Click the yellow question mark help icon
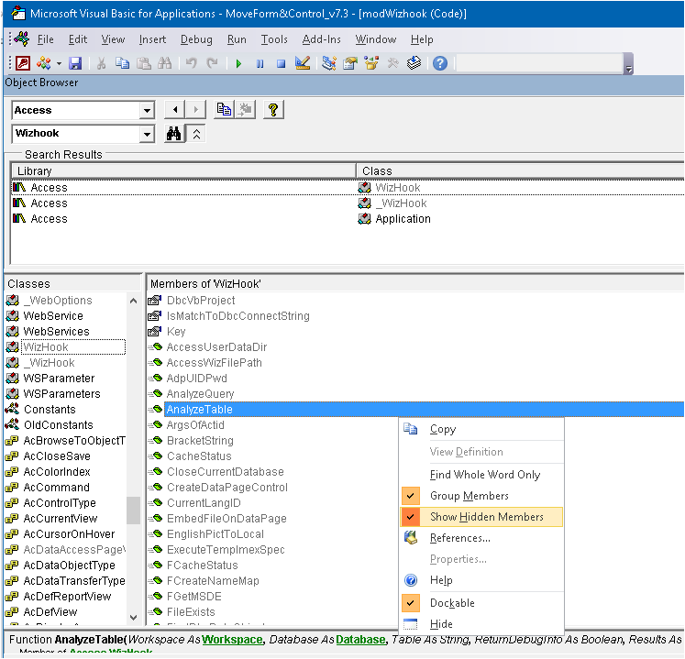 [x=272, y=110]
